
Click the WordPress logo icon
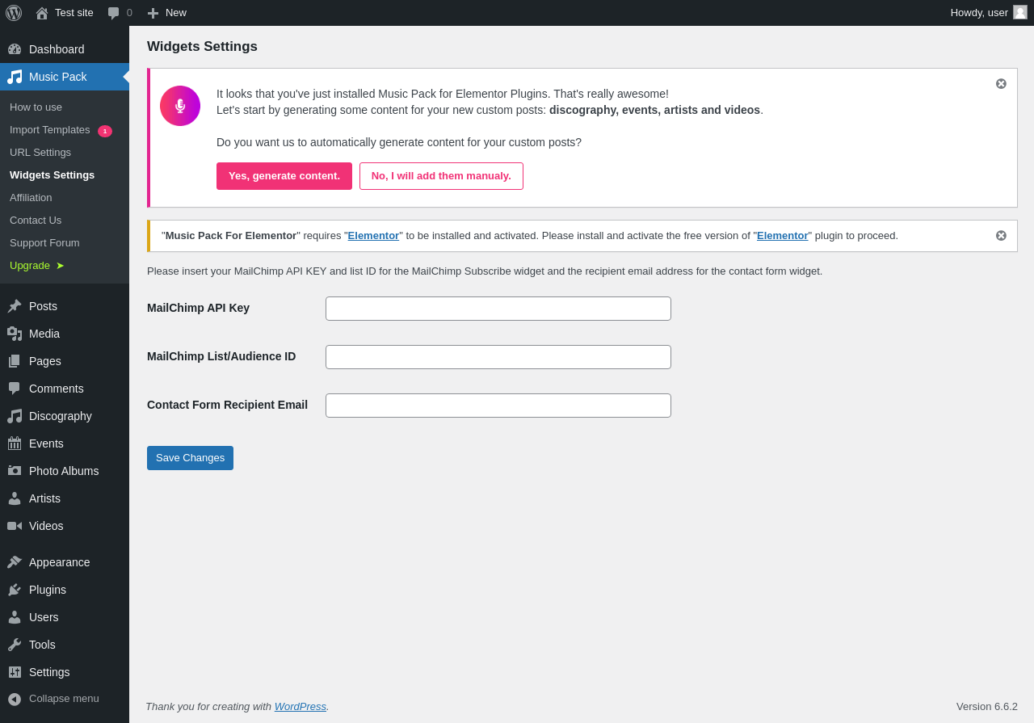(x=14, y=13)
